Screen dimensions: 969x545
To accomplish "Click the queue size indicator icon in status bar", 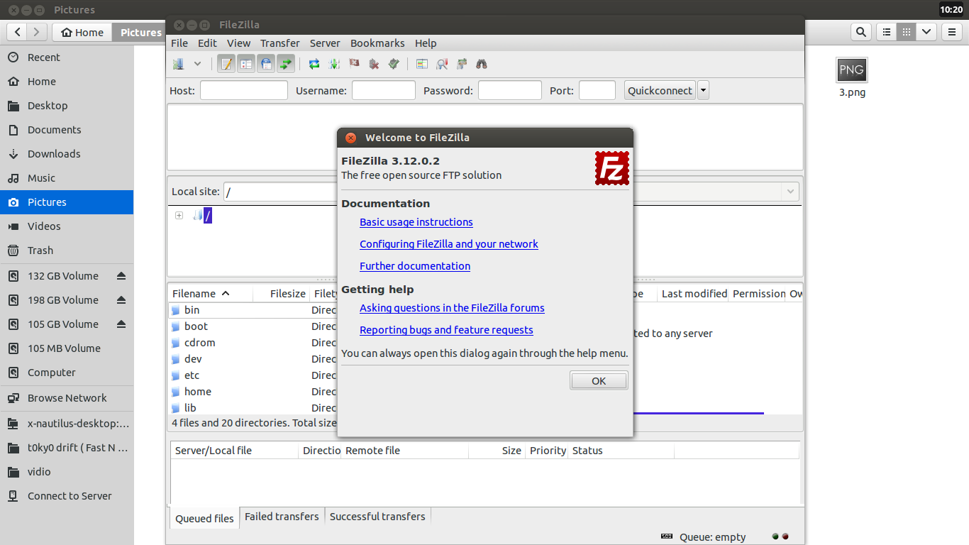I will pos(667,536).
